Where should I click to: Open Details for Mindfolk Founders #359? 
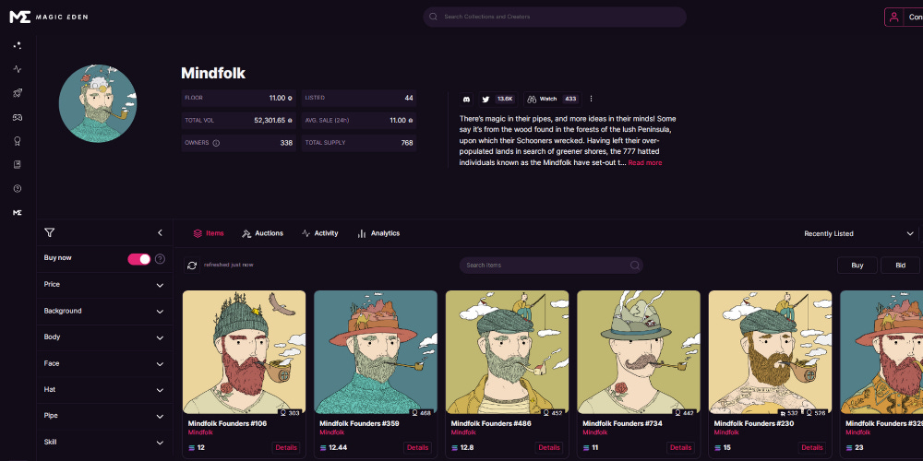[417, 447]
